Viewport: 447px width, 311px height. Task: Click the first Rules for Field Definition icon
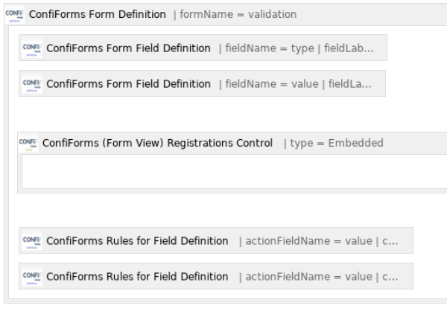32,240
